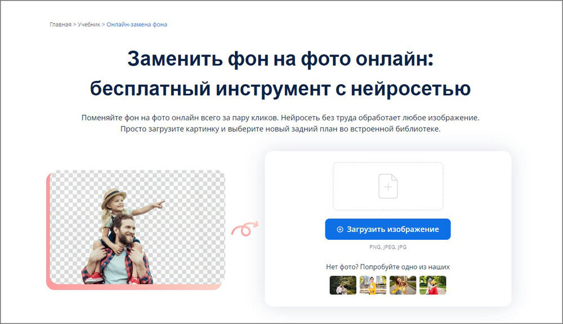Screen dimensions: 563x324
Task: Click the Нет фото? Попробуйте одно из наших text
Action: [387, 266]
